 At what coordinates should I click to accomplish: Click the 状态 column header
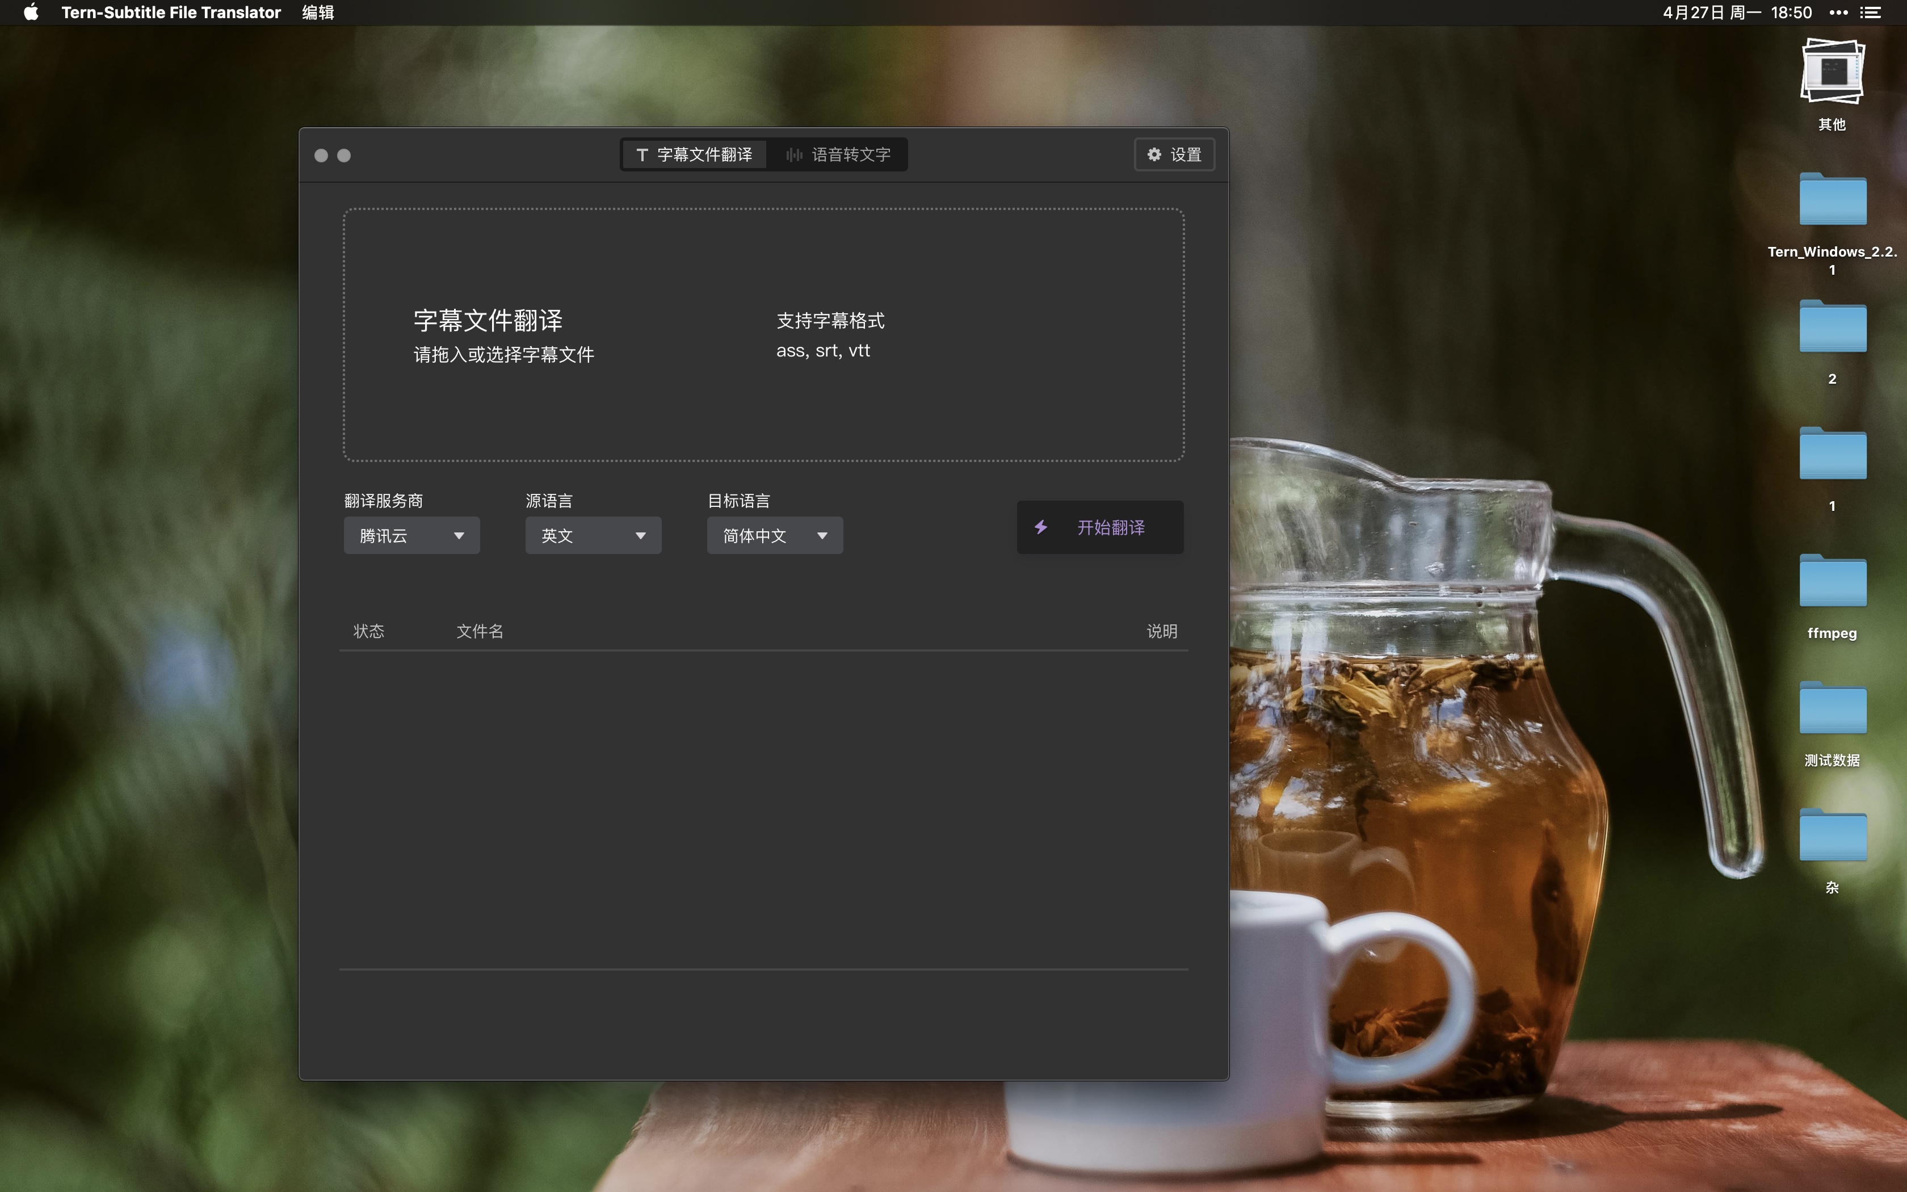pos(368,631)
